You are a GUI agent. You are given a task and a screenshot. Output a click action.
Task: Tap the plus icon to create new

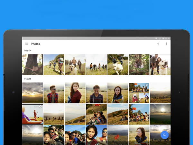click(158, 44)
